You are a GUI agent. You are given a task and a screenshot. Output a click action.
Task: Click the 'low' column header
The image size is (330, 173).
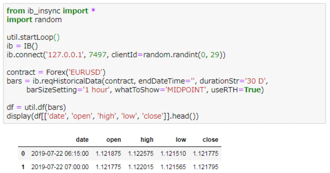click(181, 140)
